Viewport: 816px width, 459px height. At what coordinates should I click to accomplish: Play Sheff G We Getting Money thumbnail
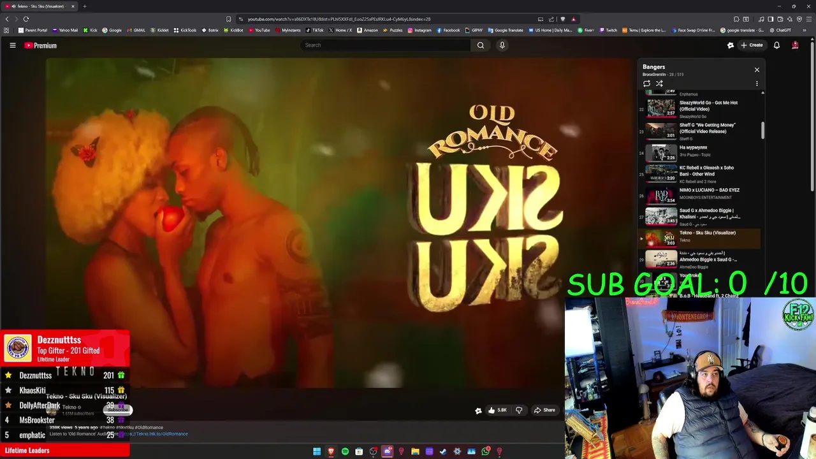pyautogui.click(x=661, y=131)
